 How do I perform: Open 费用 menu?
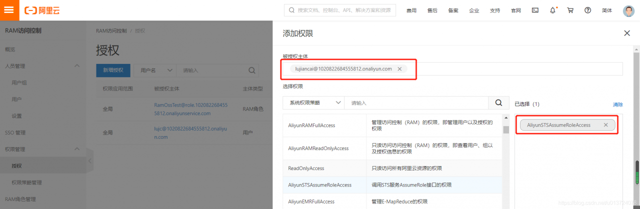[x=411, y=10]
